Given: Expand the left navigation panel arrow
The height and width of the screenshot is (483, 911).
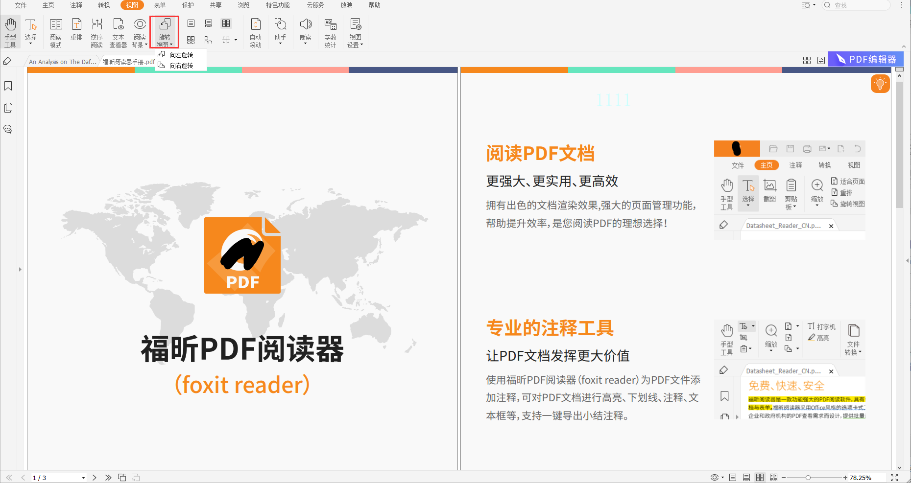Looking at the screenshot, I should point(20,269).
